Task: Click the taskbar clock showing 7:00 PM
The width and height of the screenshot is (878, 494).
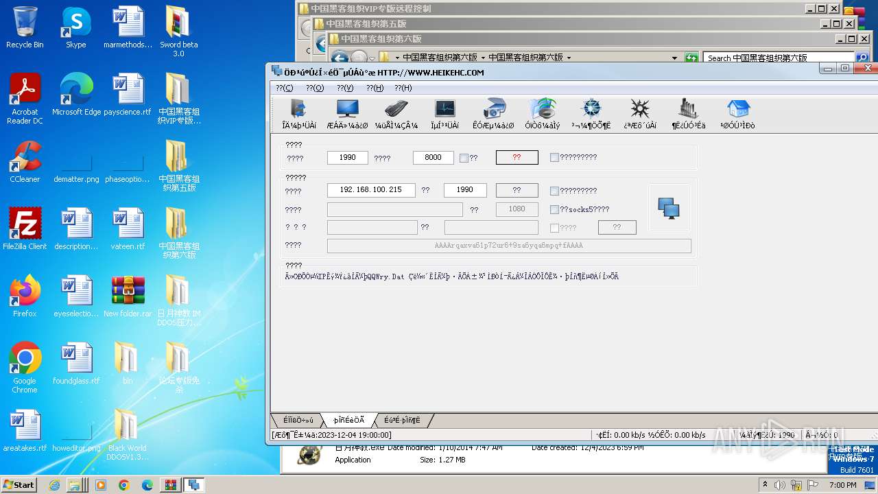Action: 842,485
